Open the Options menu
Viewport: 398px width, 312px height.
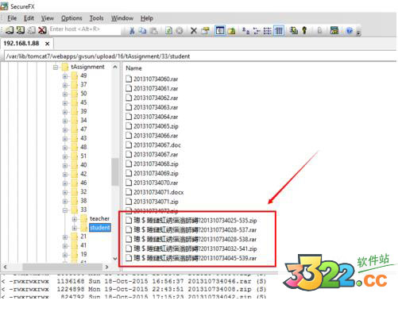pyautogui.click(x=71, y=18)
